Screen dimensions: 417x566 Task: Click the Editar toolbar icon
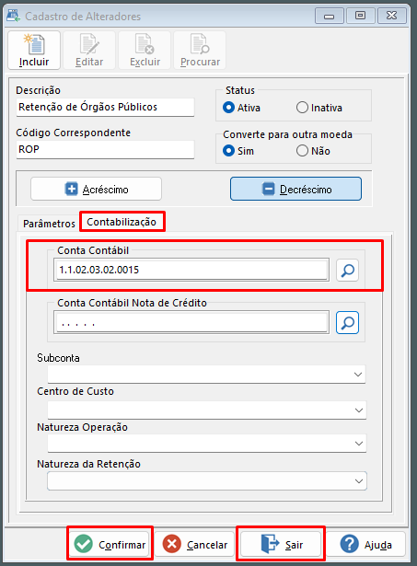[x=89, y=51]
